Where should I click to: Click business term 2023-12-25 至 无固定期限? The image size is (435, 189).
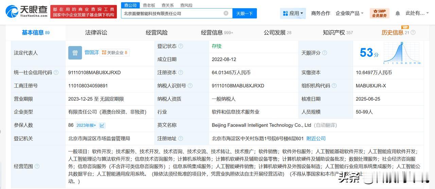click(96, 99)
